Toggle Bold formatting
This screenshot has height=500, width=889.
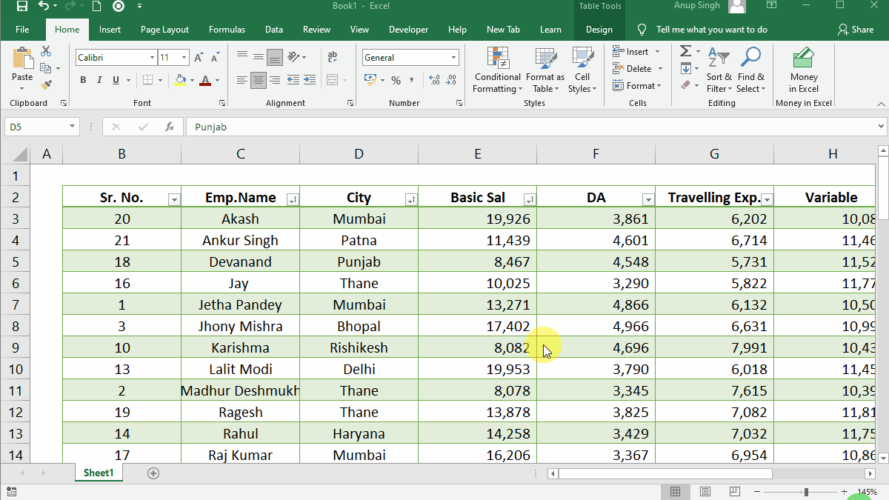point(83,79)
